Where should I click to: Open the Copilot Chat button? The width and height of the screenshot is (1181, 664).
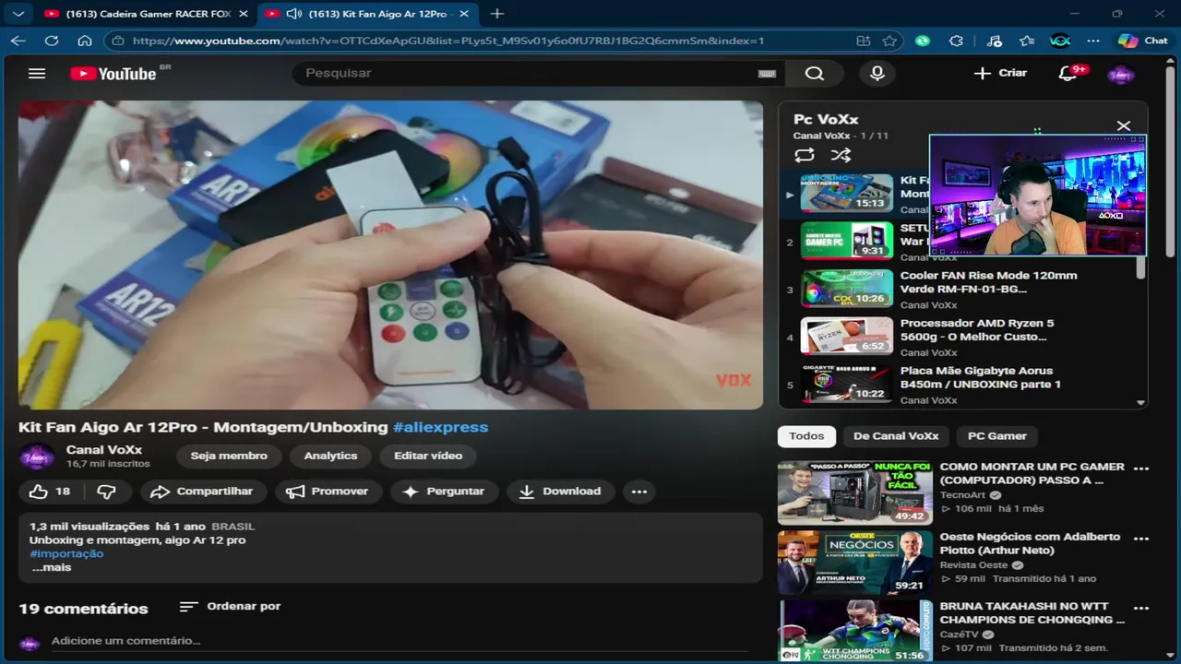pyautogui.click(x=1142, y=41)
